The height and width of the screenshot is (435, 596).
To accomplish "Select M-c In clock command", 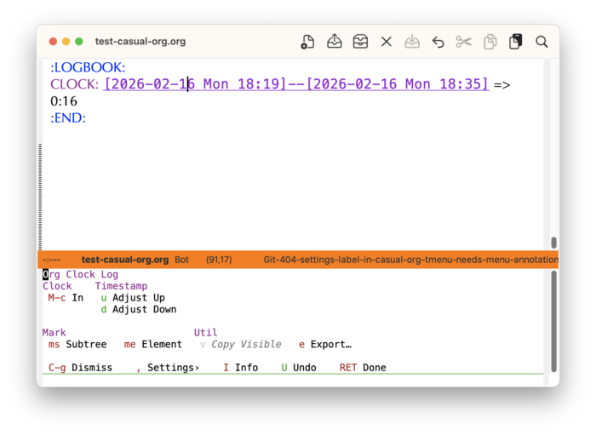I will click(66, 298).
